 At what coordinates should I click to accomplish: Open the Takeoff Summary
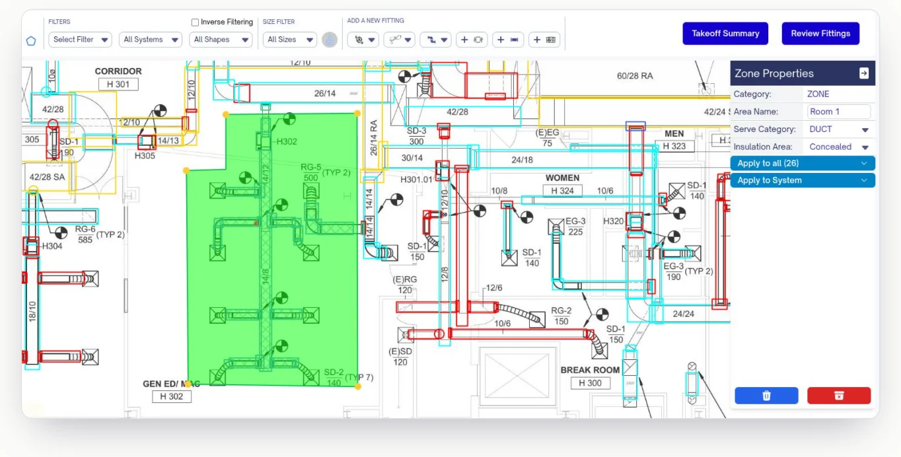[x=725, y=33]
